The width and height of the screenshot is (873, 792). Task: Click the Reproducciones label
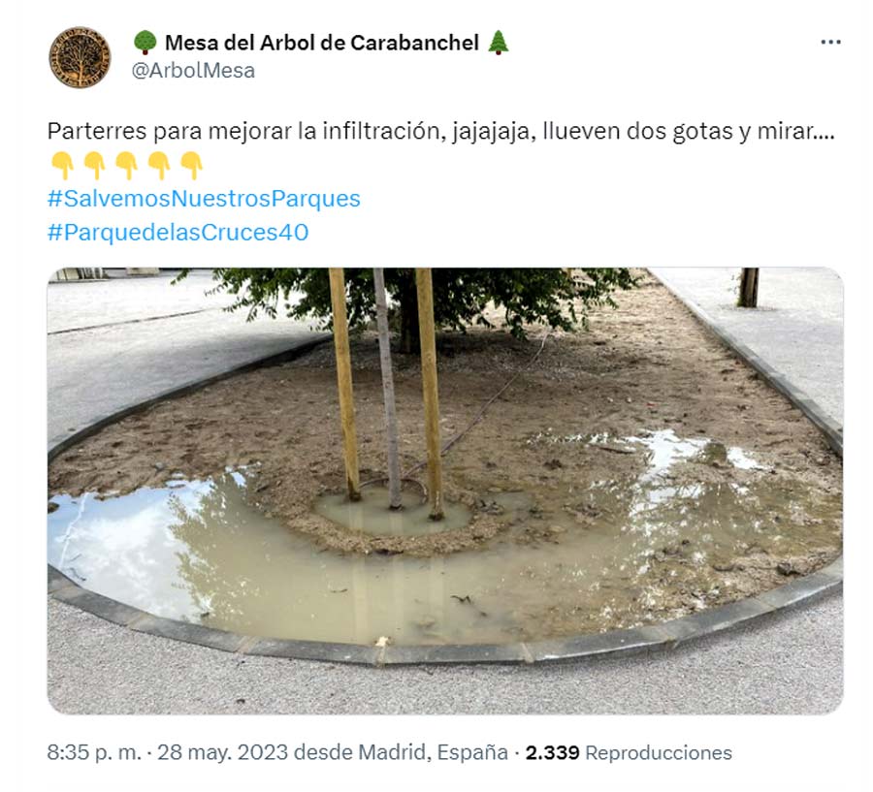[659, 752]
